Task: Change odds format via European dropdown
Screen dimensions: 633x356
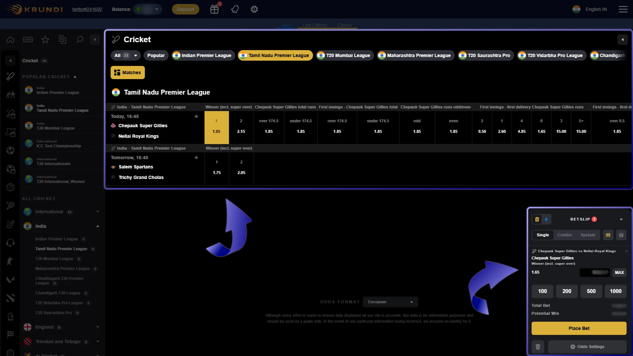Action: click(390, 302)
